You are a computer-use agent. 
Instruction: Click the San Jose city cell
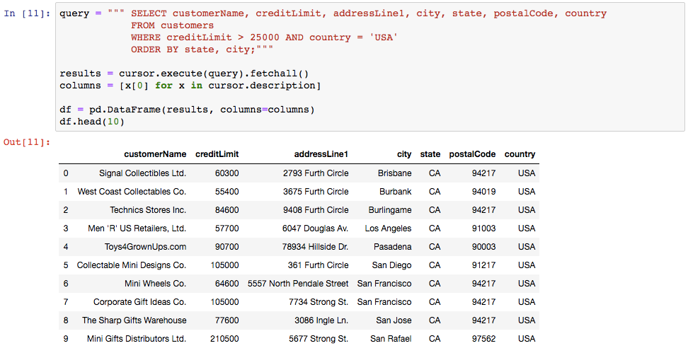click(x=394, y=320)
